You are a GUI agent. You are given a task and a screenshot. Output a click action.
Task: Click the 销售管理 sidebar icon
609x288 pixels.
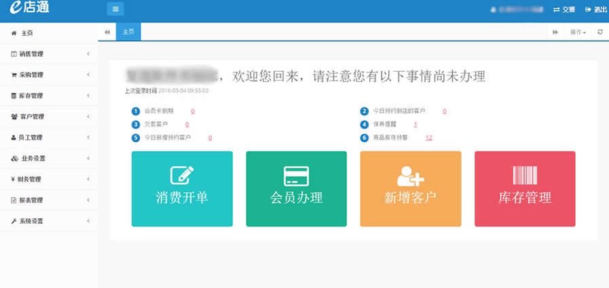point(14,54)
